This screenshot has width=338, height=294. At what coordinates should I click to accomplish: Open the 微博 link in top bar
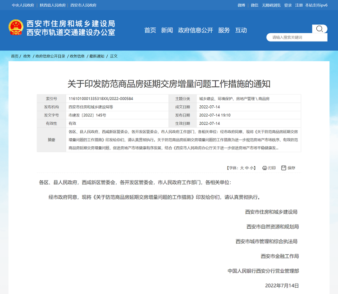(x=241, y=5)
